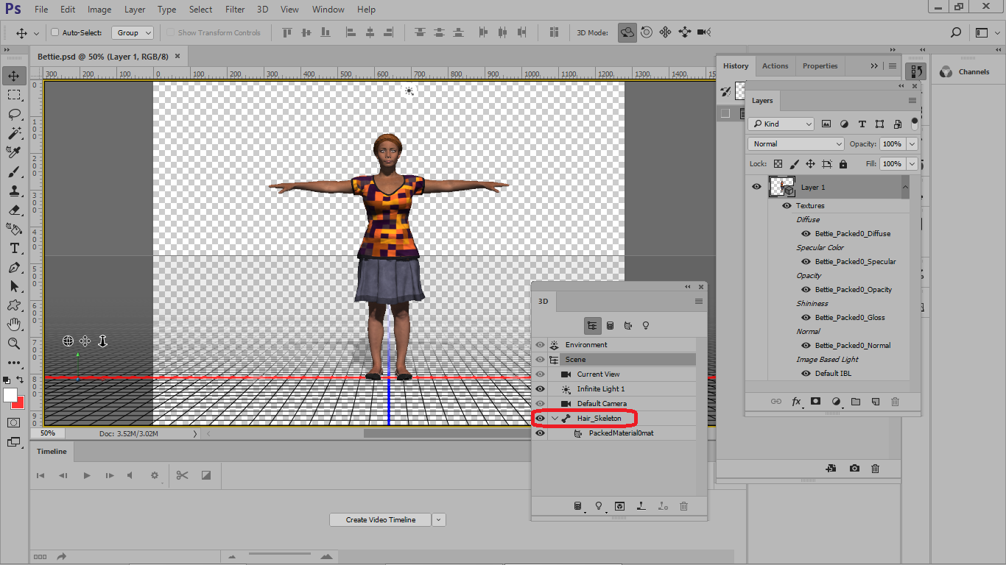
Task: Select the Eyedropper tool
Action: pyautogui.click(x=14, y=152)
